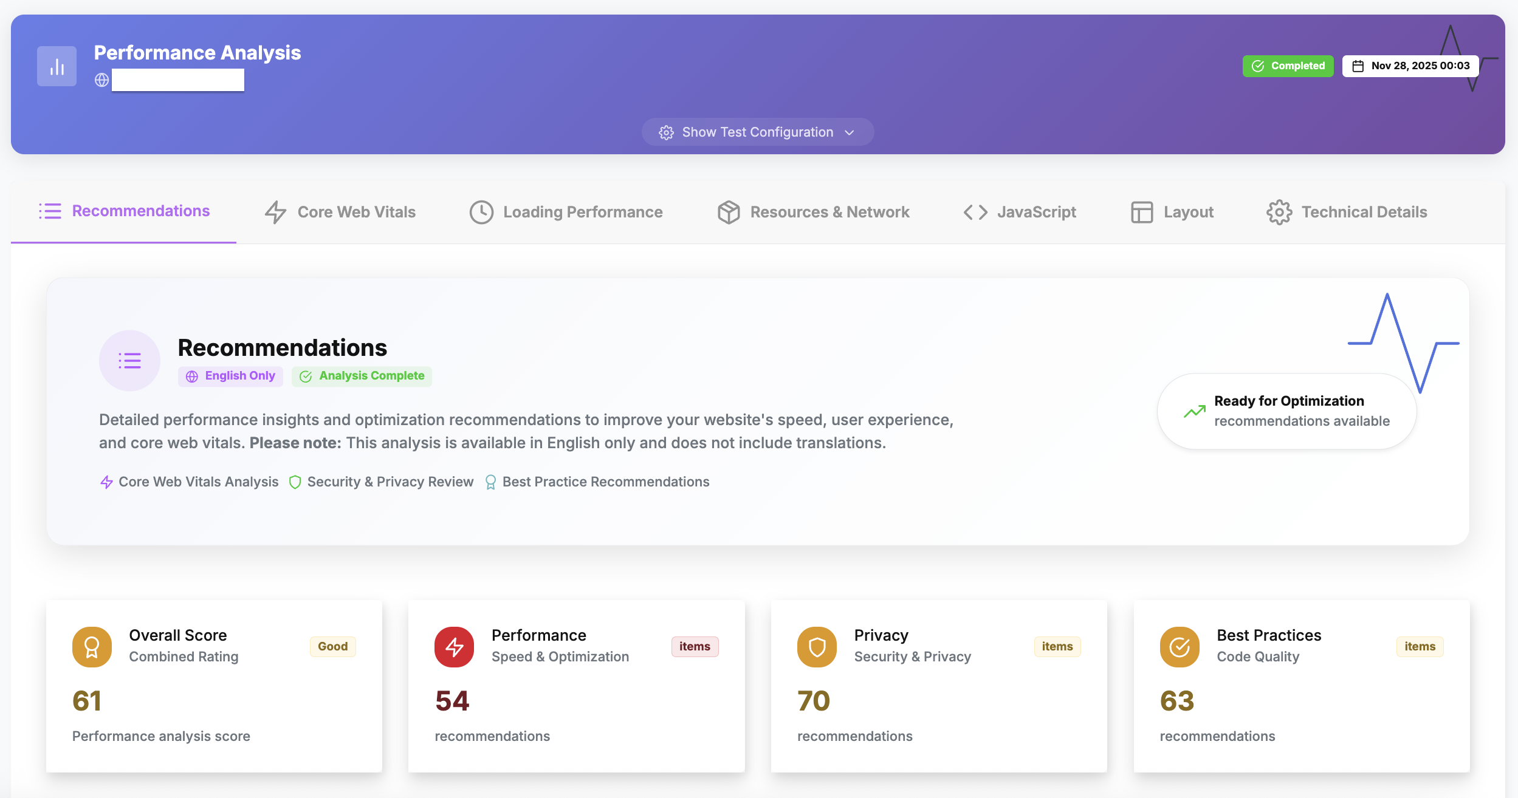The image size is (1518, 798).
Task: Click the green trending arrow optimization icon
Action: 1194,412
